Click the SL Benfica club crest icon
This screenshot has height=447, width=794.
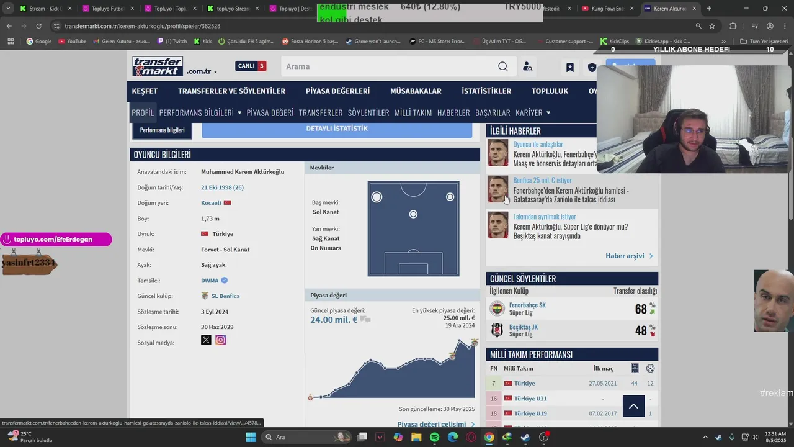pyautogui.click(x=205, y=296)
